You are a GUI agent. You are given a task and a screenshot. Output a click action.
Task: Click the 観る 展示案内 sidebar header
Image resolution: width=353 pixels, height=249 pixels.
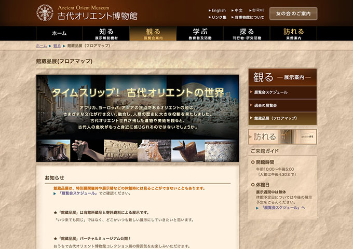point(282,77)
